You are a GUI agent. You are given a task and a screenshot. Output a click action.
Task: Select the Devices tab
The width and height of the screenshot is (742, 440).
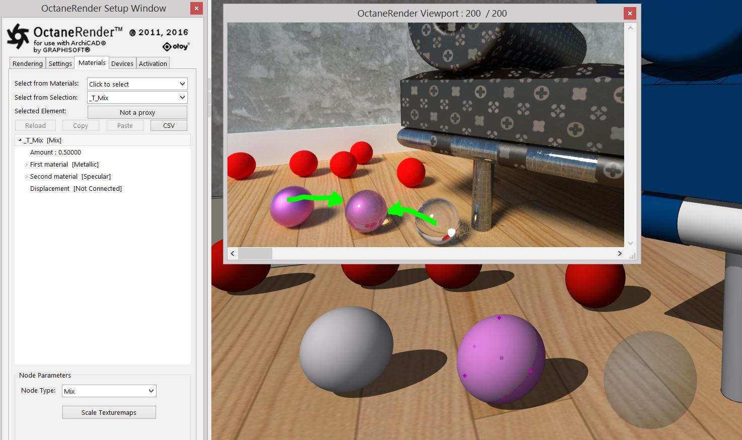coord(122,63)
